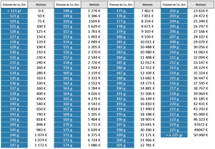This screenshot has height=149, width=215.
Task: Click the 160 g emission row
Action: (67, 73)
